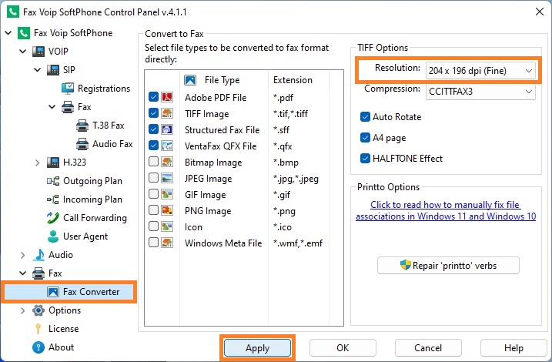
Task: Uncheck the TIFF Image checkbox
Action: [x=153, y=112]
